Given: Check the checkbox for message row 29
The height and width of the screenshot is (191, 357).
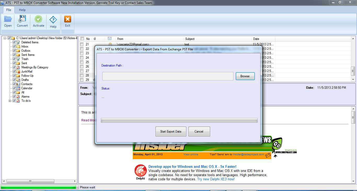Looking at the screenshot, I should pos(82,80).
